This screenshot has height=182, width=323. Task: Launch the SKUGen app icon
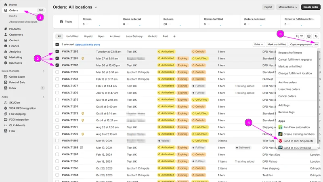(6, 103)
